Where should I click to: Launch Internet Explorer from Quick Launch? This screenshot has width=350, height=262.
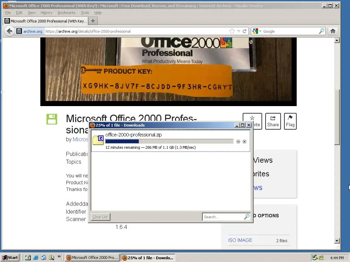(36, 258)
